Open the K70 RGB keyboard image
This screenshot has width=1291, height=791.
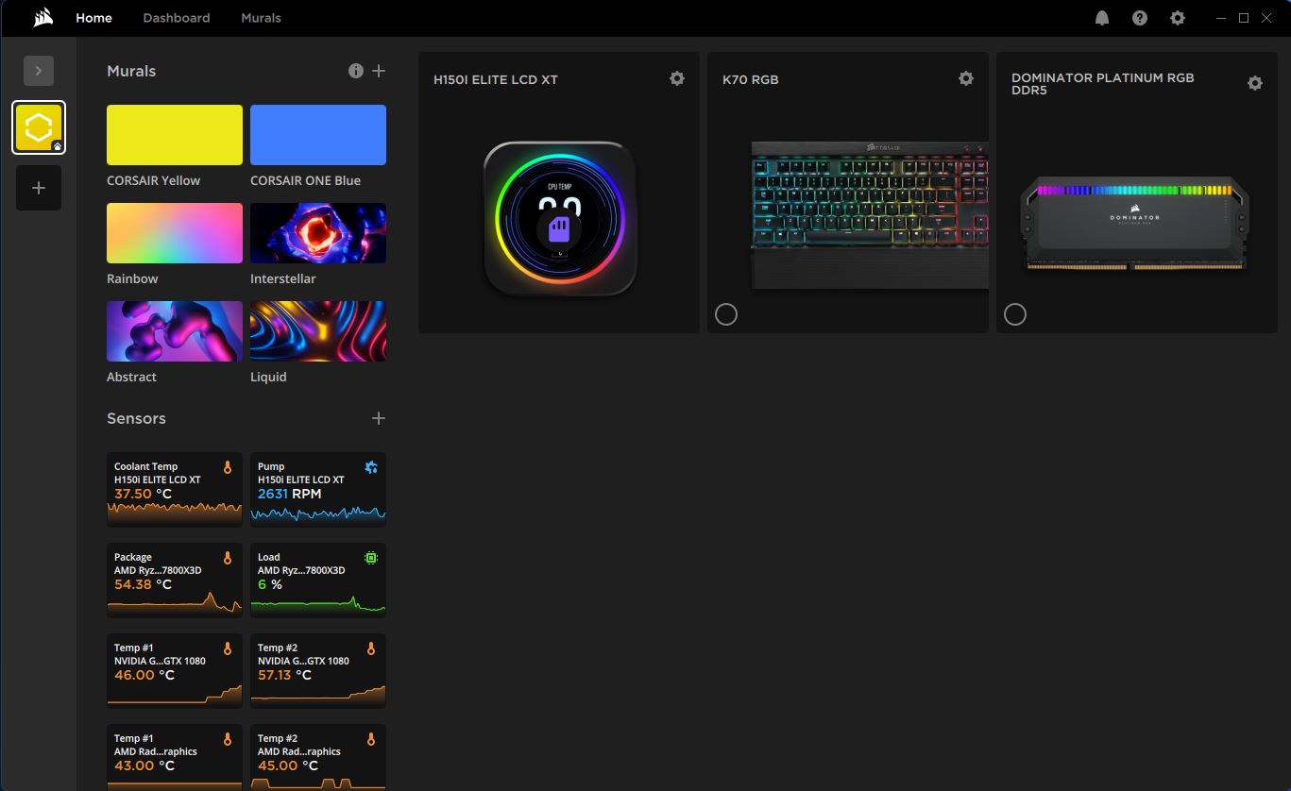(x=870, y=215)
